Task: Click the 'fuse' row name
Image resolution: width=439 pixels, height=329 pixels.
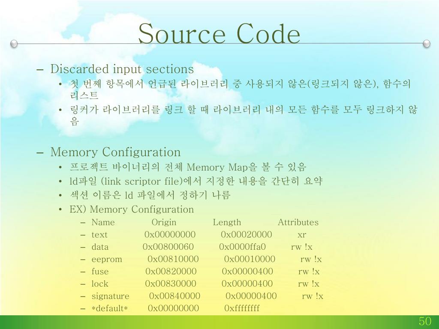Action: pyautogui.click(x=100, y=272)
